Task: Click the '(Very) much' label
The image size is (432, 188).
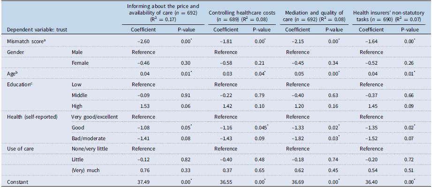Action: pyautogui.click(x=85, y=170)
